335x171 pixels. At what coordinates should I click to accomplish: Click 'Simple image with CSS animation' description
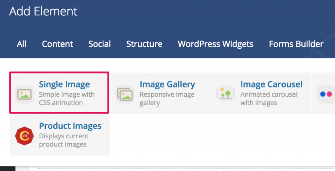(x=67, y=99)
